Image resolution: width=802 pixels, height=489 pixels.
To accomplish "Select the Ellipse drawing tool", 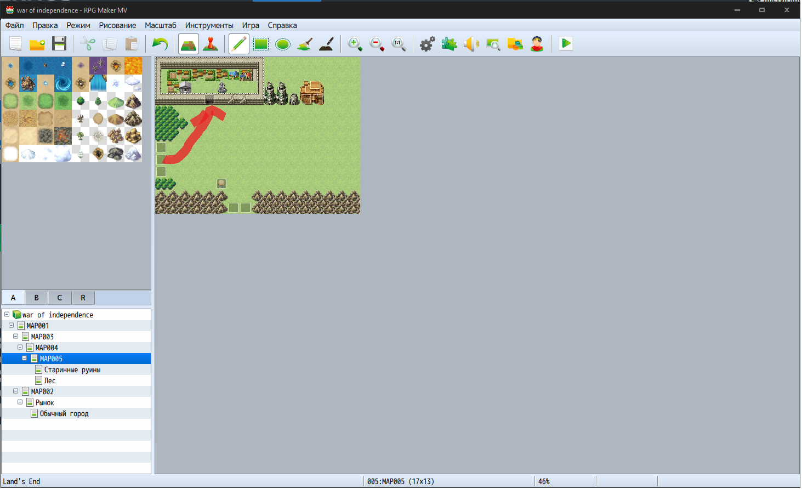I will pos(283,44).
